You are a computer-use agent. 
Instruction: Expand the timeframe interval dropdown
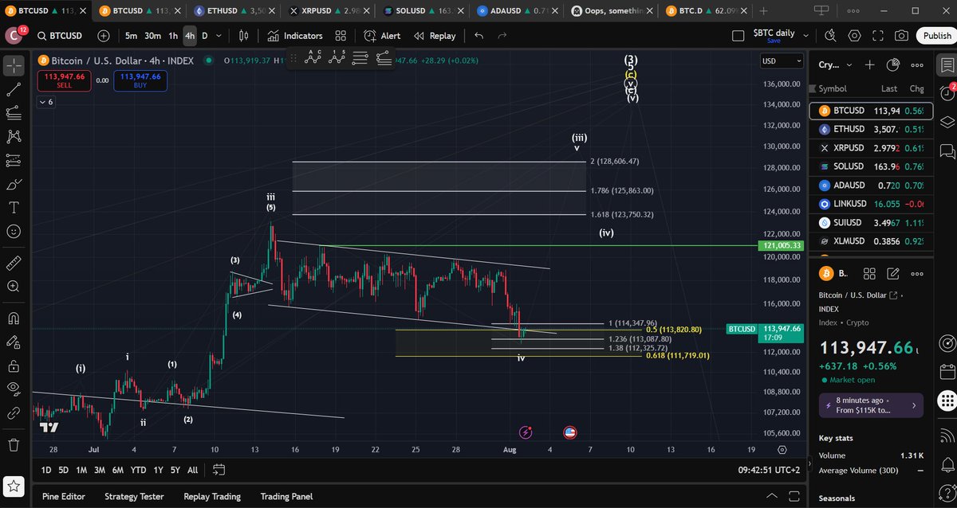coord(219,36)
